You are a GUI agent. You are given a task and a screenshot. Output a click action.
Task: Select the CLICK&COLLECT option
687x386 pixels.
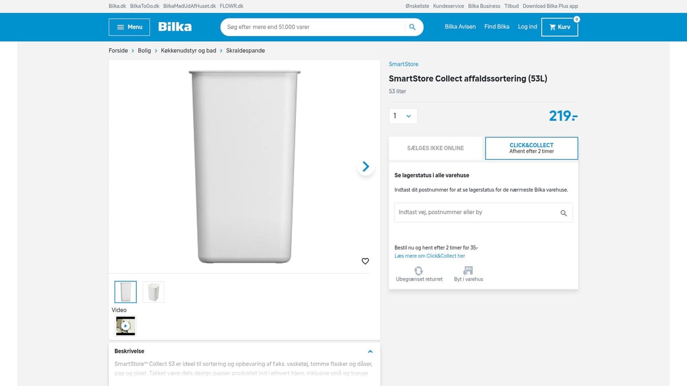coord(531,148)
